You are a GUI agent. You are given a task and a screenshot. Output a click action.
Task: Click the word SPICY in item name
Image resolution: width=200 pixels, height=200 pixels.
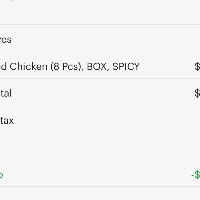click(126, 66)
